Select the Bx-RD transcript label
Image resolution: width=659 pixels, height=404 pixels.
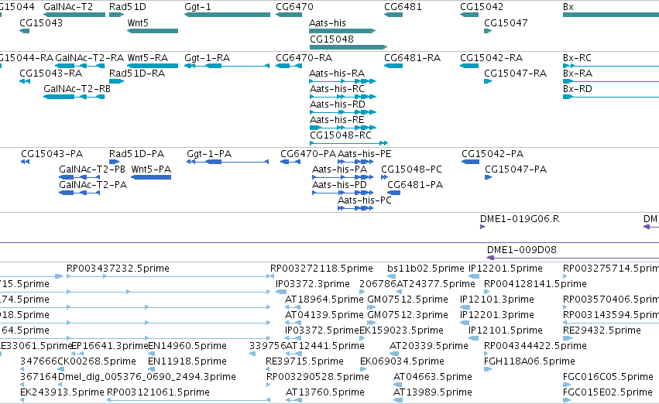click(x=578, y=88)
